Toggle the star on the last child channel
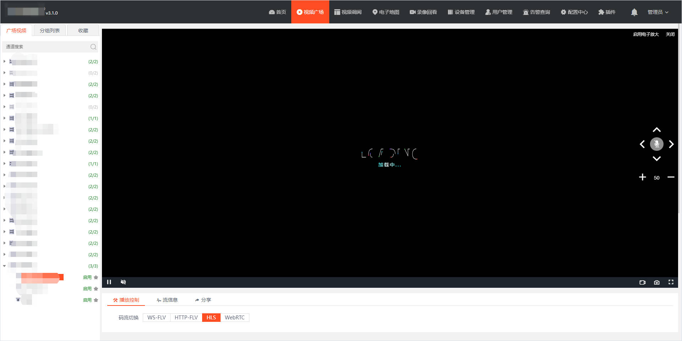This screenshot has width=682, height=341. pos(96,300)
